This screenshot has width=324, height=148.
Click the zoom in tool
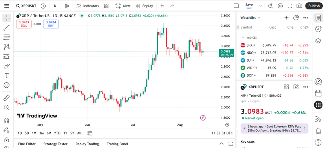click(x=7, y=107)
